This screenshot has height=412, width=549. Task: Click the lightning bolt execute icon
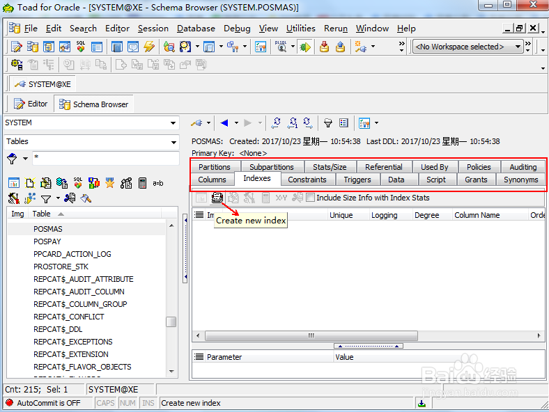click(x=149, y=47)
